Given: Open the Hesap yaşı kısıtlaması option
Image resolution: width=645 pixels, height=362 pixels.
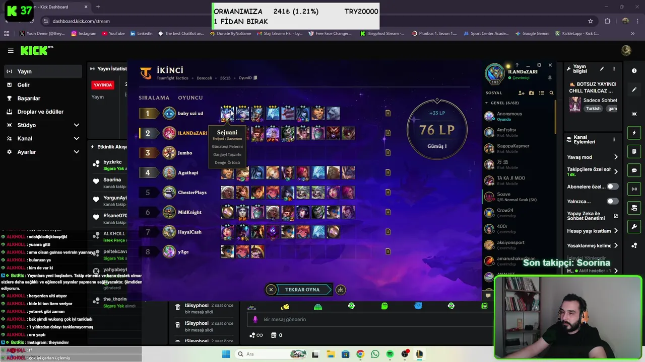Looking at the screenshot, I should 593,231.
